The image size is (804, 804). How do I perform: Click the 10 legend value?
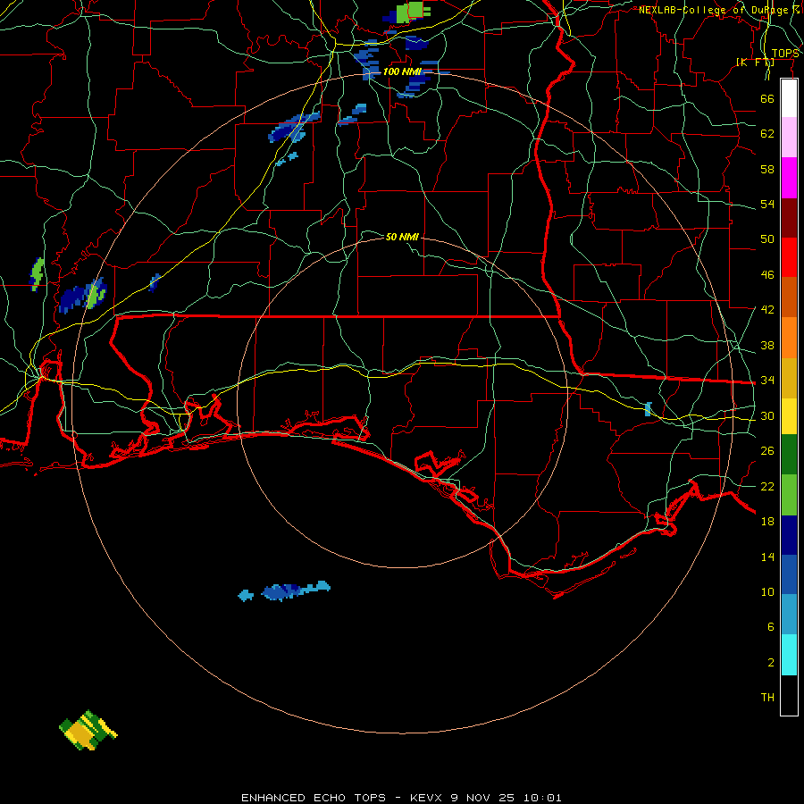[767, 591]
